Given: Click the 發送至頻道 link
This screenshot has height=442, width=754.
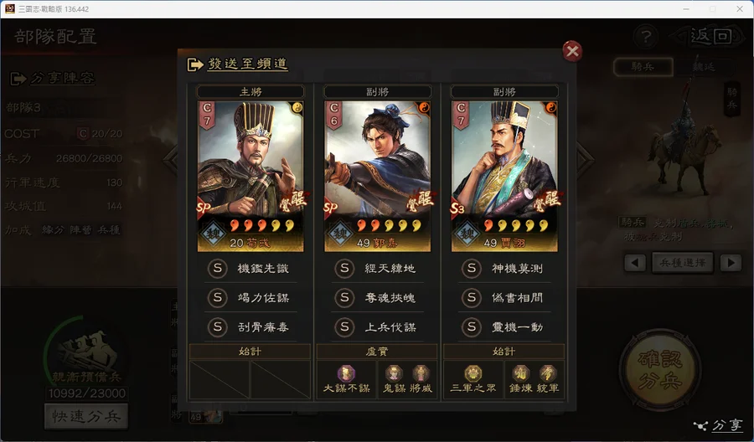Looking at the screenshot, I should coord(248,64).
